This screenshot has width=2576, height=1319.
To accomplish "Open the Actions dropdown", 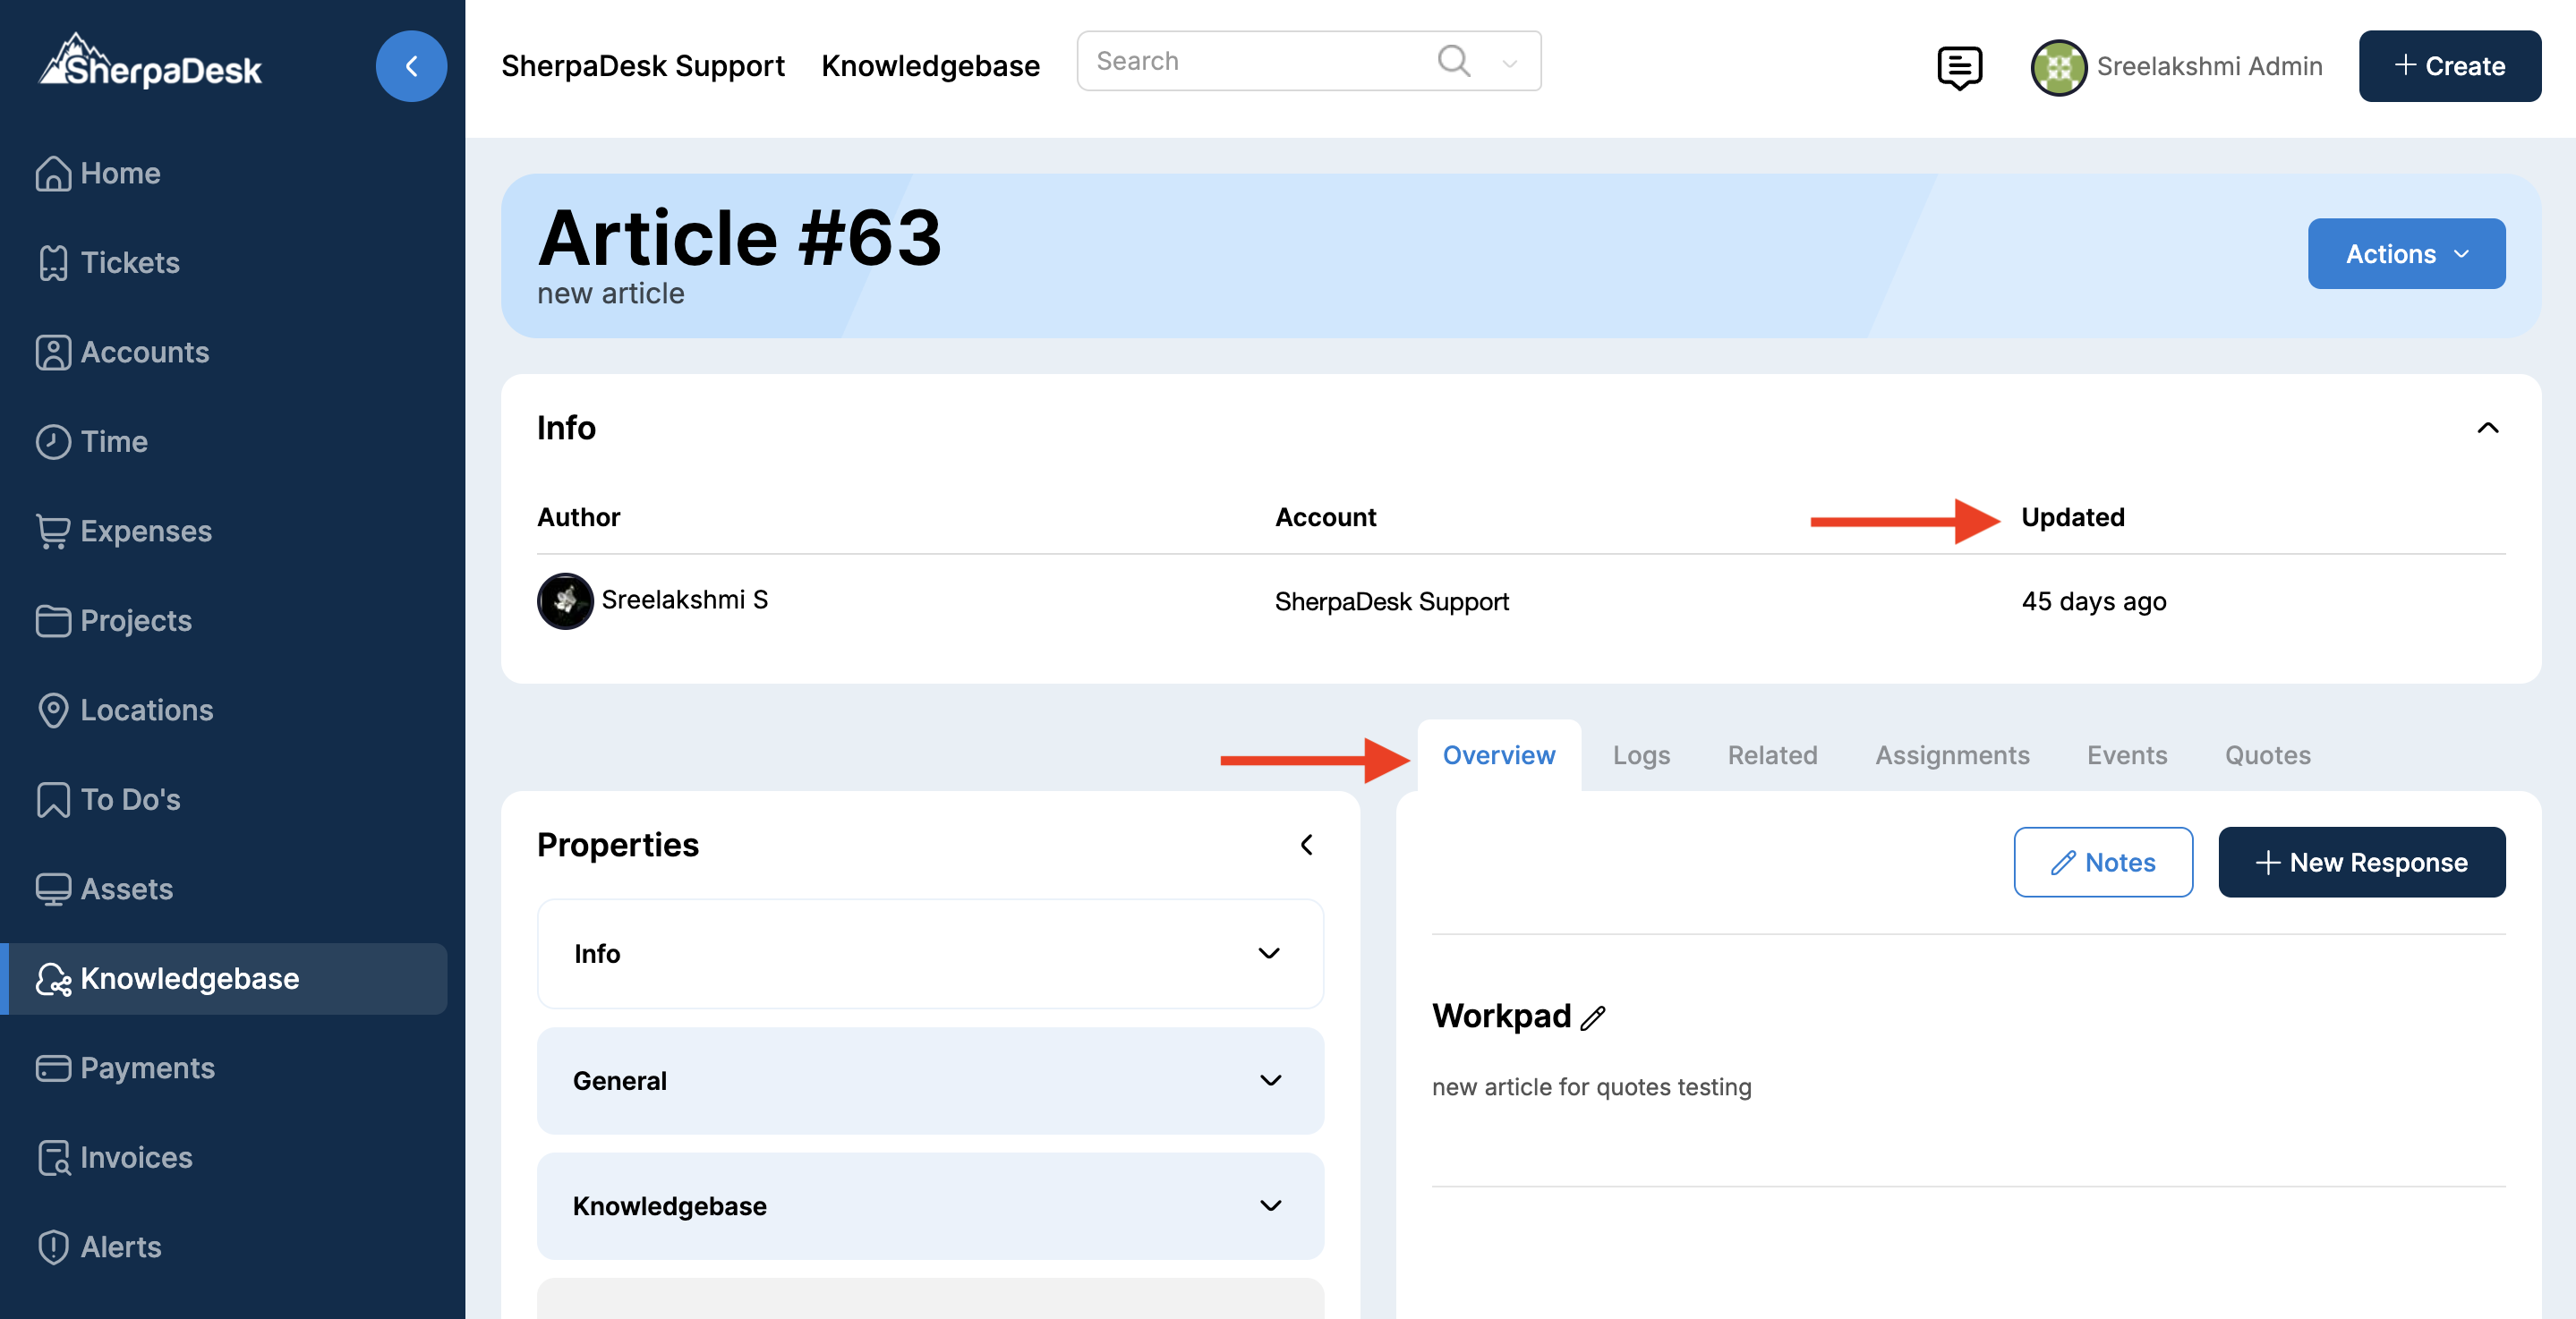I will [x=2405, y=254].
